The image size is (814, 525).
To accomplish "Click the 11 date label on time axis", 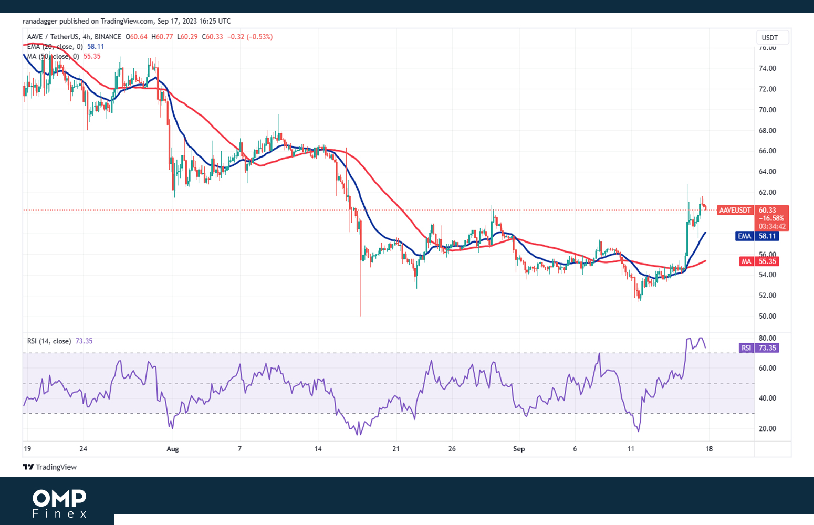I will [x=631, y=449].
